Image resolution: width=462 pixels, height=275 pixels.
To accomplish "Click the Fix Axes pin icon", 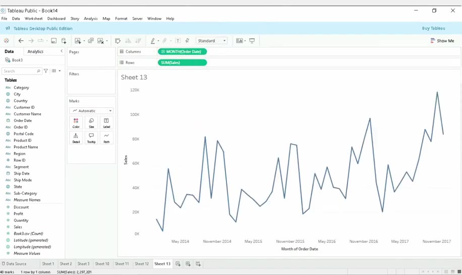I will tap(187, 41).
